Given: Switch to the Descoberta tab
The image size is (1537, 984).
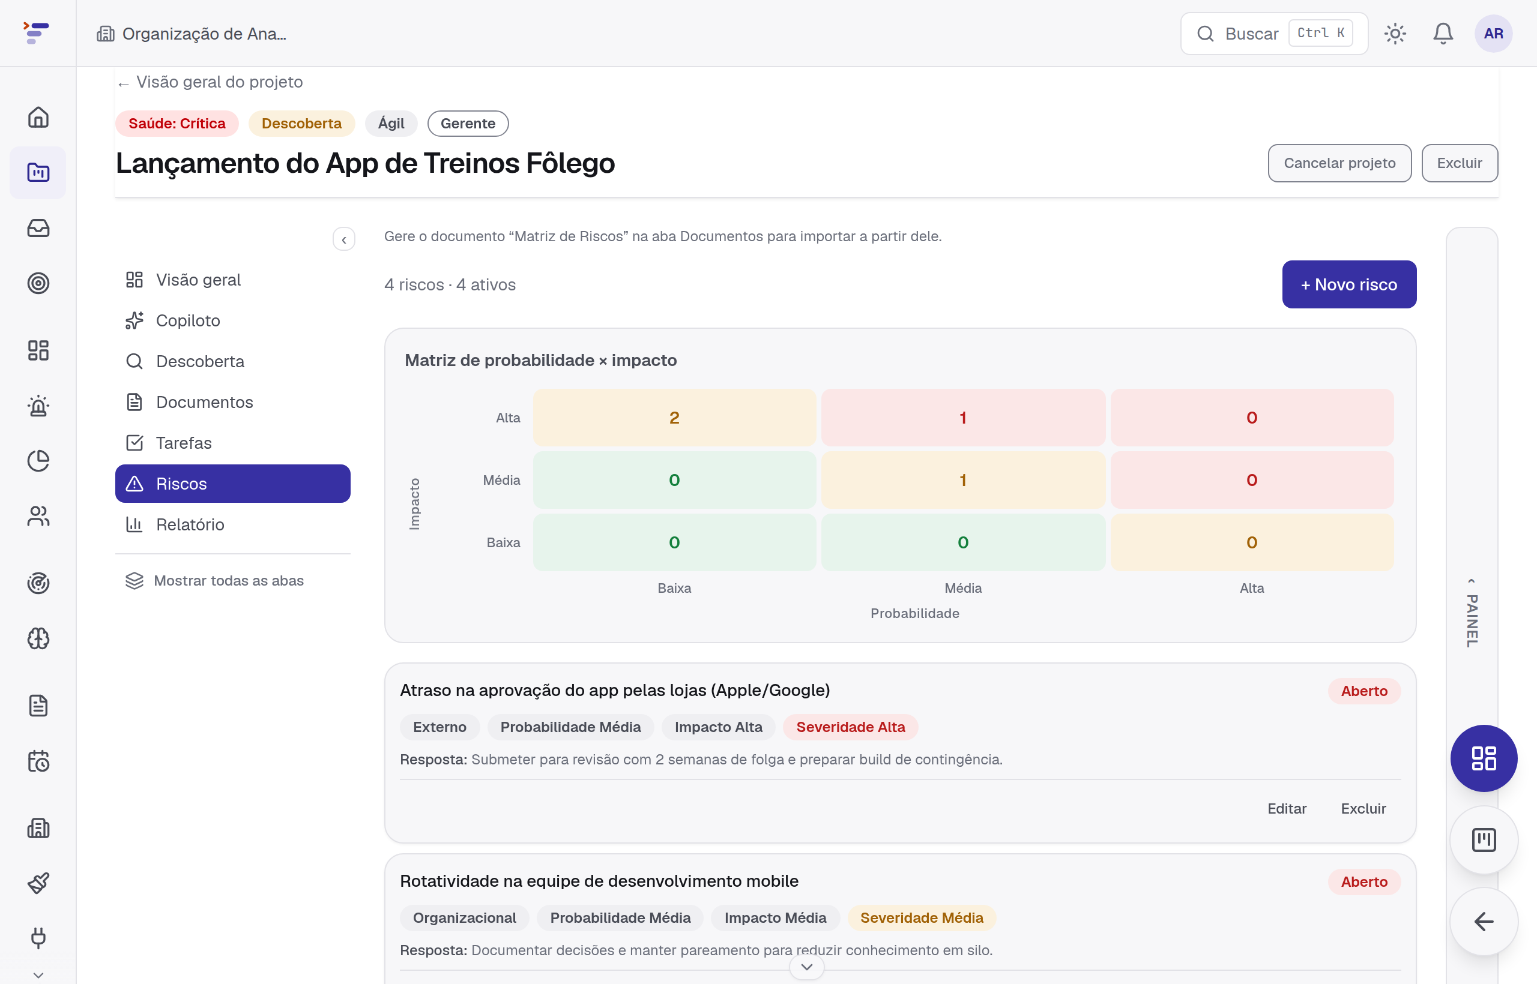Looking at the screenshot, I should click(x=233, y=362).
